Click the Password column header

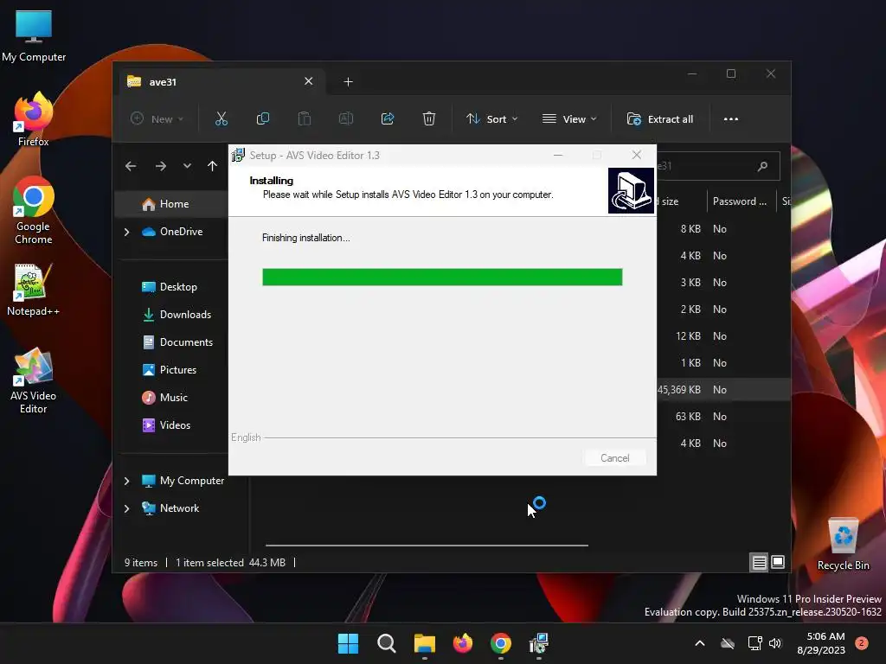point(740,201)
